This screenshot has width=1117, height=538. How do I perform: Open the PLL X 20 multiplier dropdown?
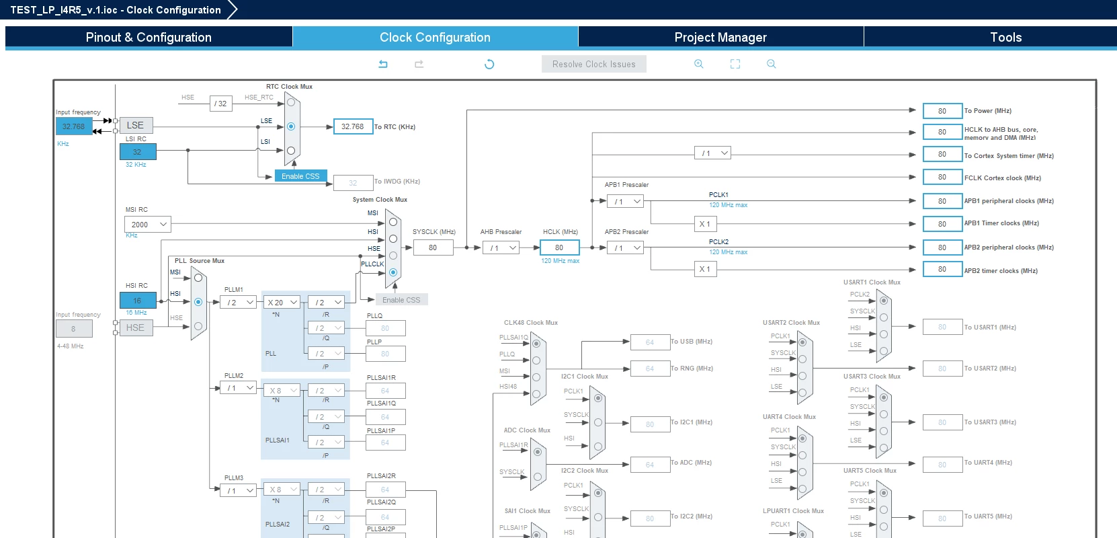point(282,303)
